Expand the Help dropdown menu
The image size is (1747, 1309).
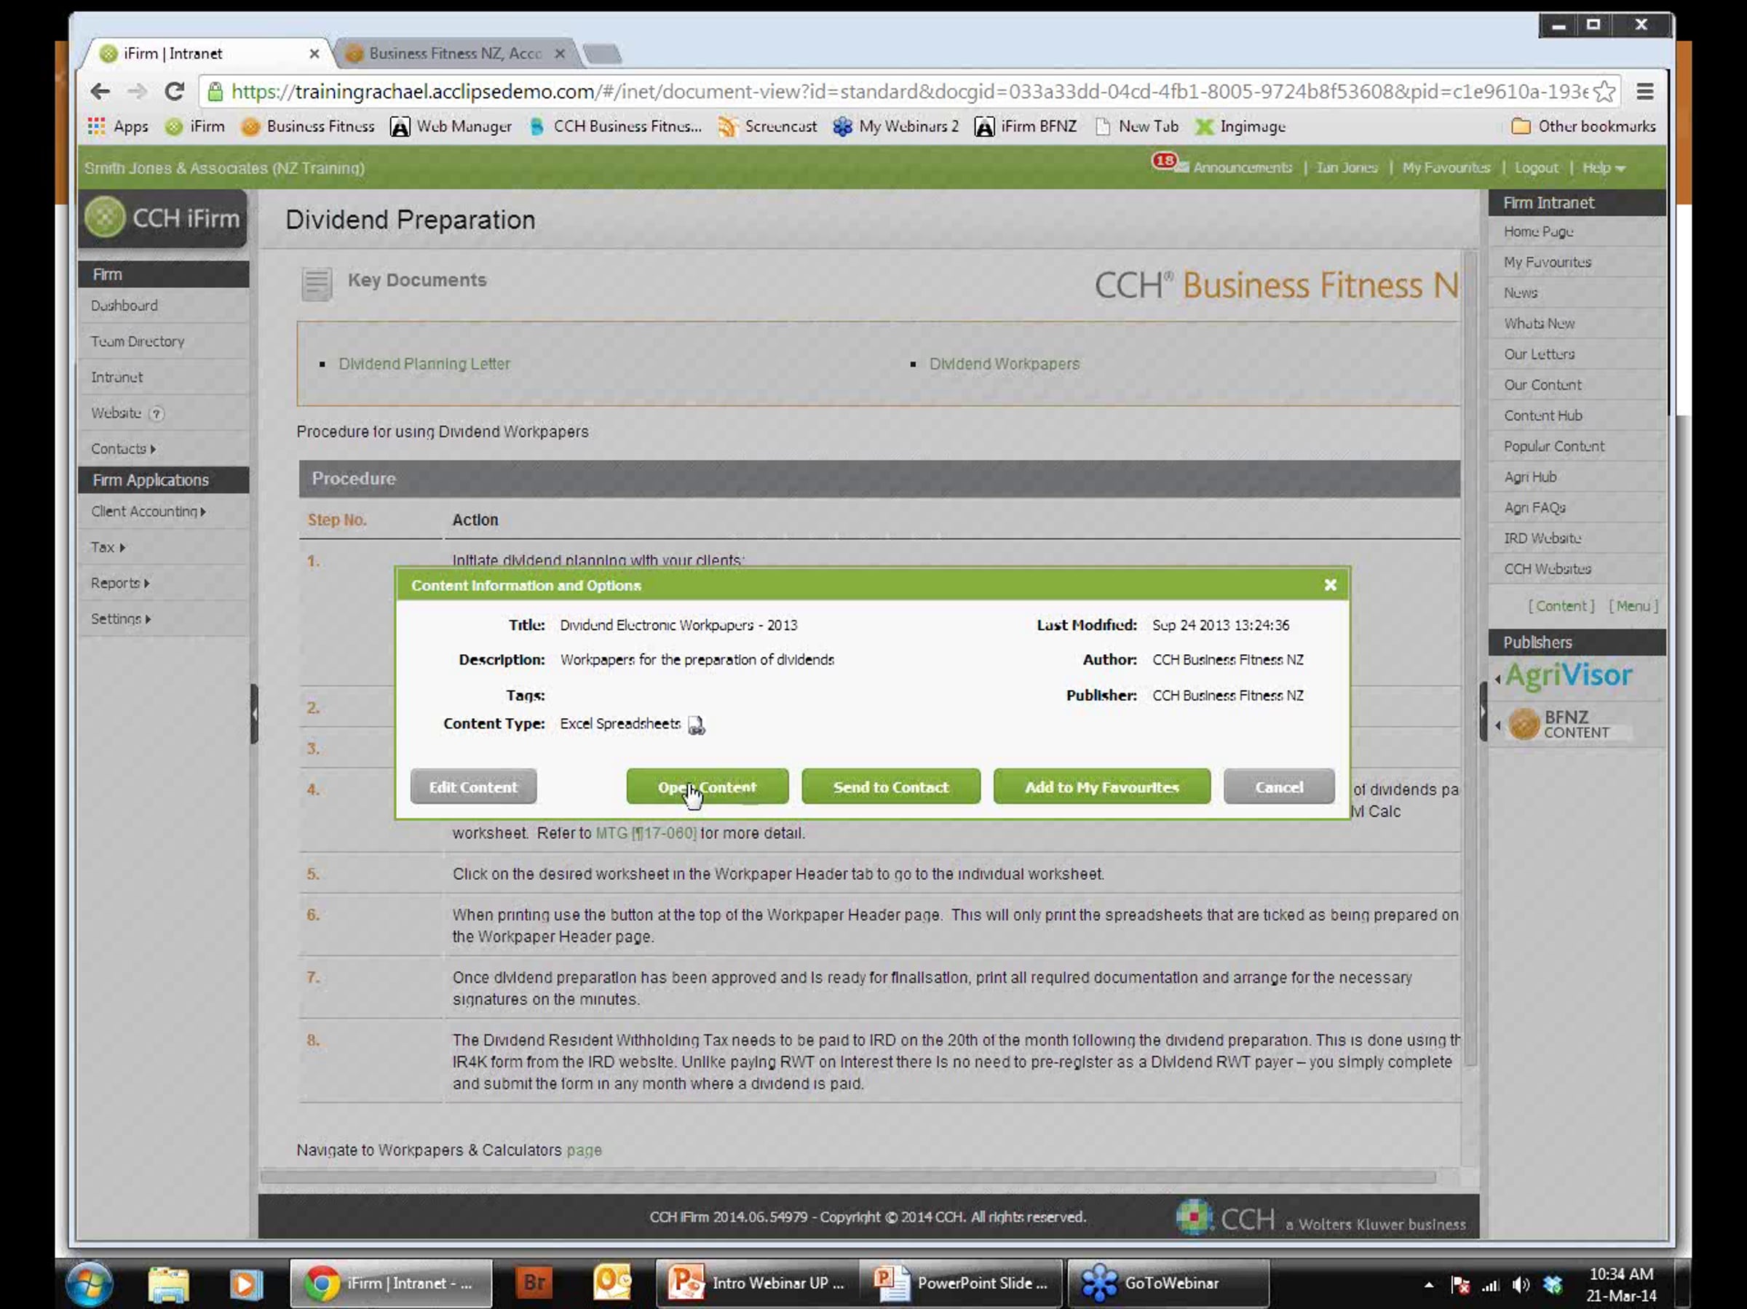pos(1604,168)
